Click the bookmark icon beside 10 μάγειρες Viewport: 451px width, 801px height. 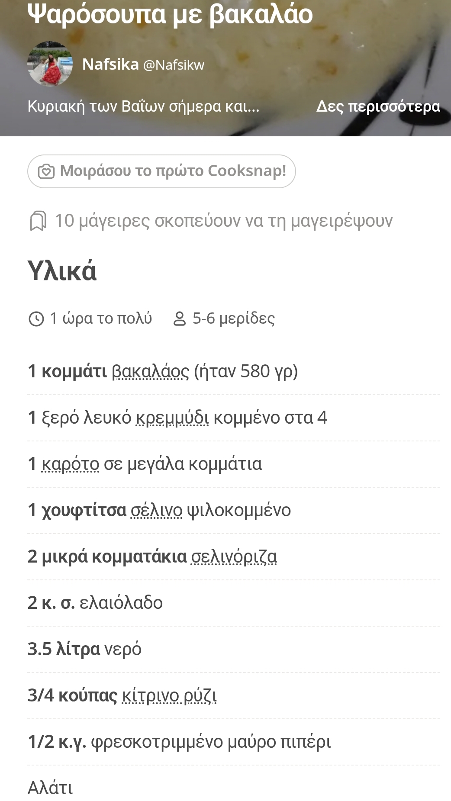pyautogui.click(x=38, y=221)
